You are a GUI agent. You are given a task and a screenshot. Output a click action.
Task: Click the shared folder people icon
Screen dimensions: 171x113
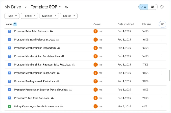66,7
